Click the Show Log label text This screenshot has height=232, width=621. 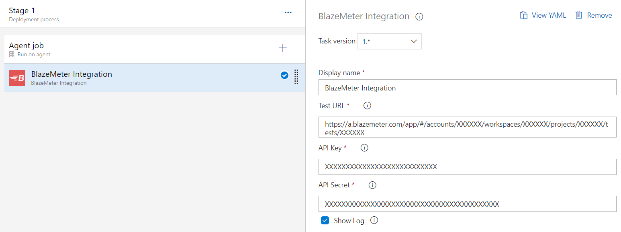tap(349, 221)
